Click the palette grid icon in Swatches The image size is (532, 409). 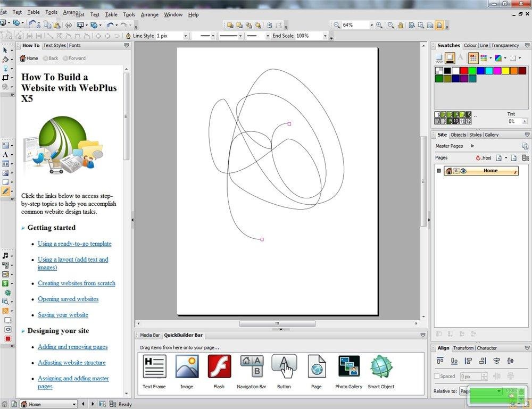tap(473, 58)
